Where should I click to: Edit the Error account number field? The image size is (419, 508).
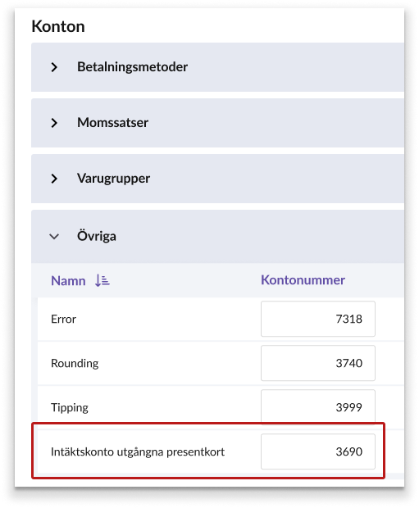(318, 319)
